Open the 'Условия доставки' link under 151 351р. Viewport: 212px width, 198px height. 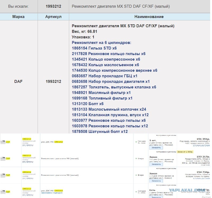click(x=201, y=145)
